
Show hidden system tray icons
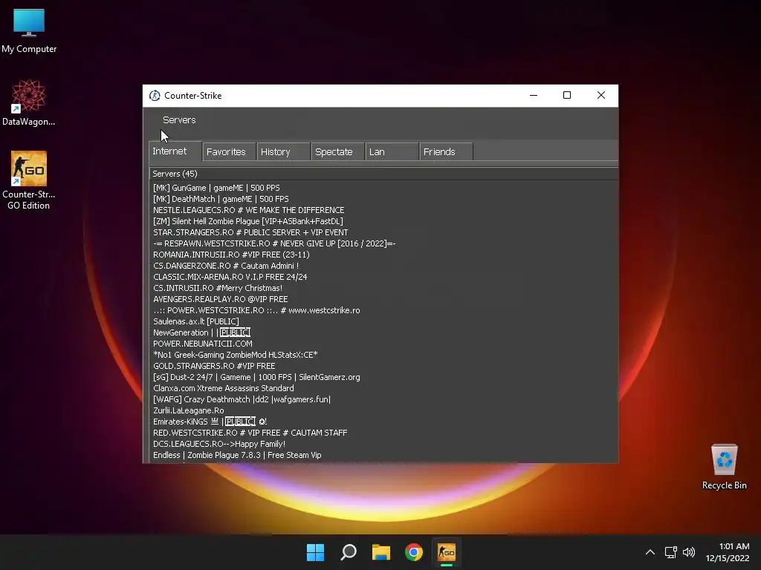click(650, 552)
